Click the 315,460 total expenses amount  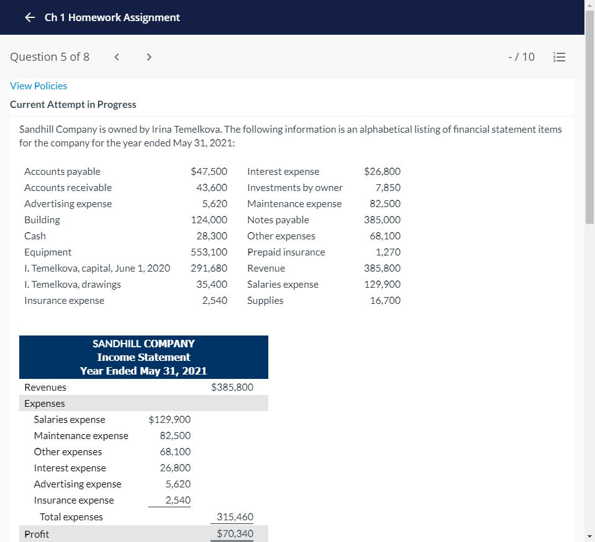click(x=235, y=517)
